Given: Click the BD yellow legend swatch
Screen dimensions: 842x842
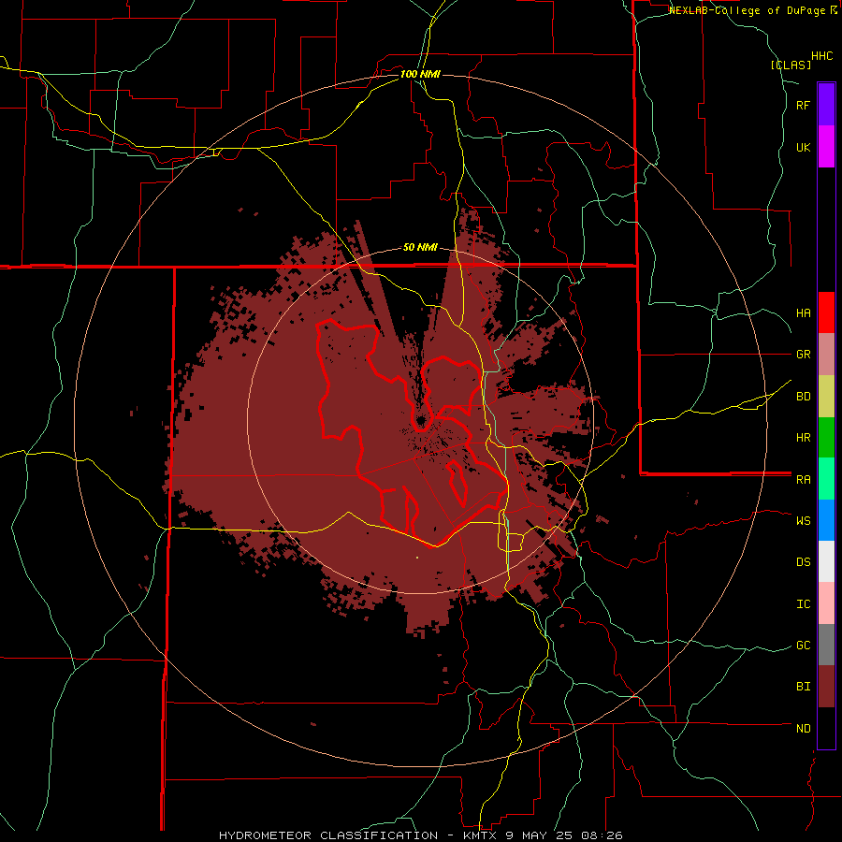Looking at the screenshot, I should 826,397.
